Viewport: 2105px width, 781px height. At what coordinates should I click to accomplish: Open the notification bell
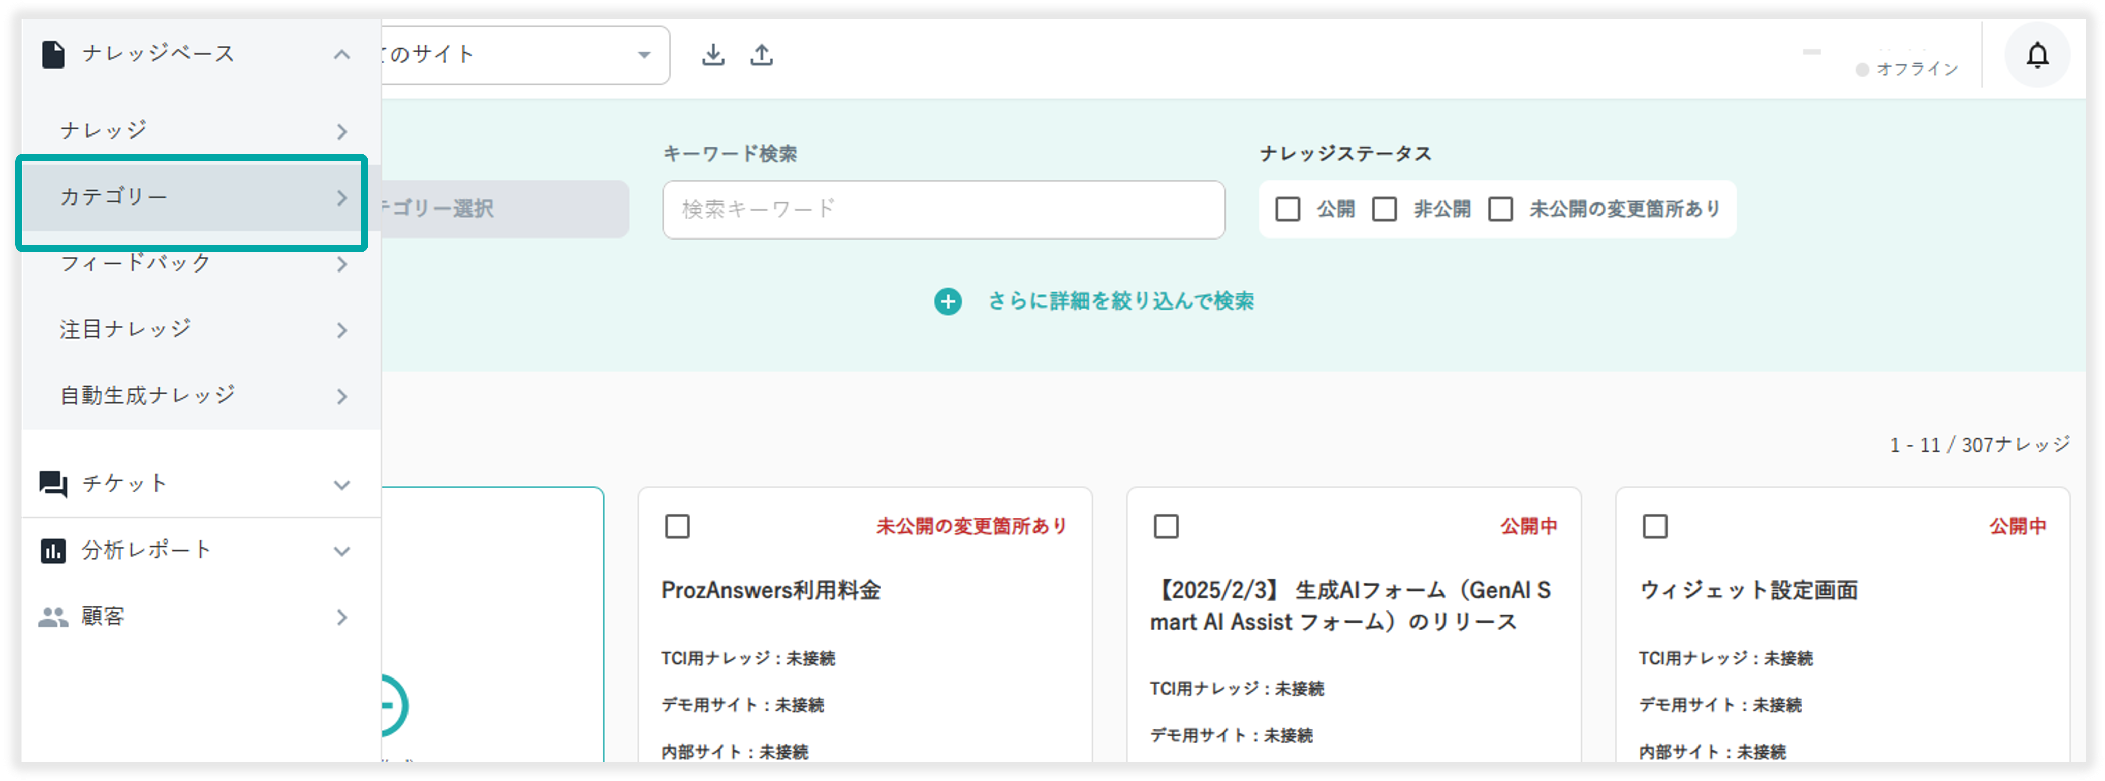tap(2036, 55)
